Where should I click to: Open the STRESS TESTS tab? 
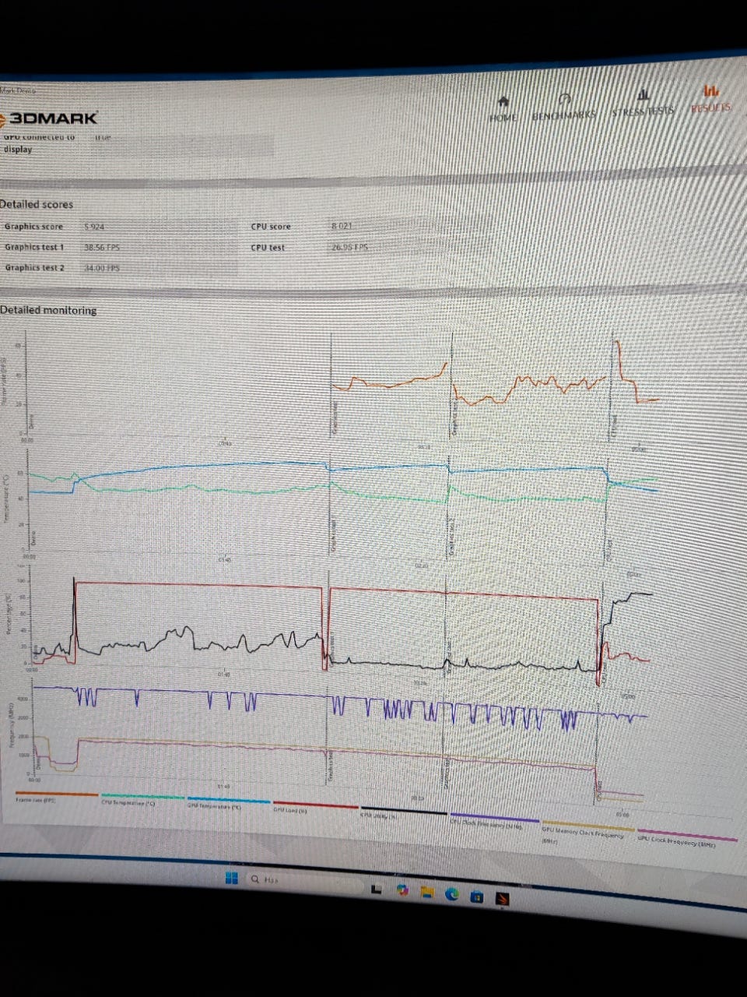coord(643,103)
